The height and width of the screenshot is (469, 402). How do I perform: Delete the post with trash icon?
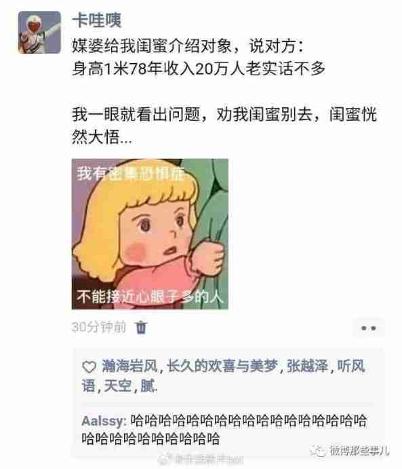point(141,327)
